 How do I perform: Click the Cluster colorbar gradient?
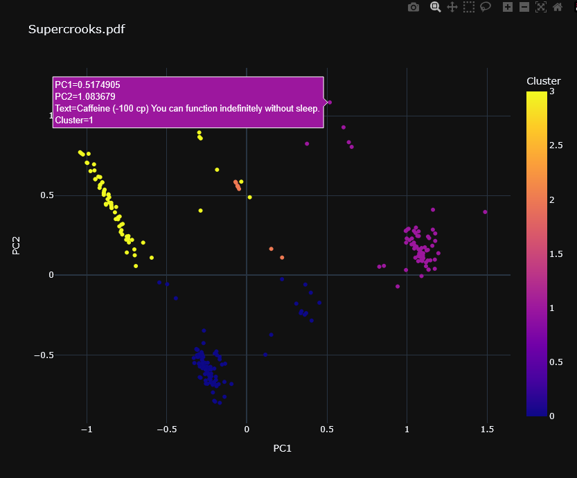click(x=537, y=254)
